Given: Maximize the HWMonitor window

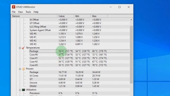Looking at the screenshot, I should pos(120,7).
